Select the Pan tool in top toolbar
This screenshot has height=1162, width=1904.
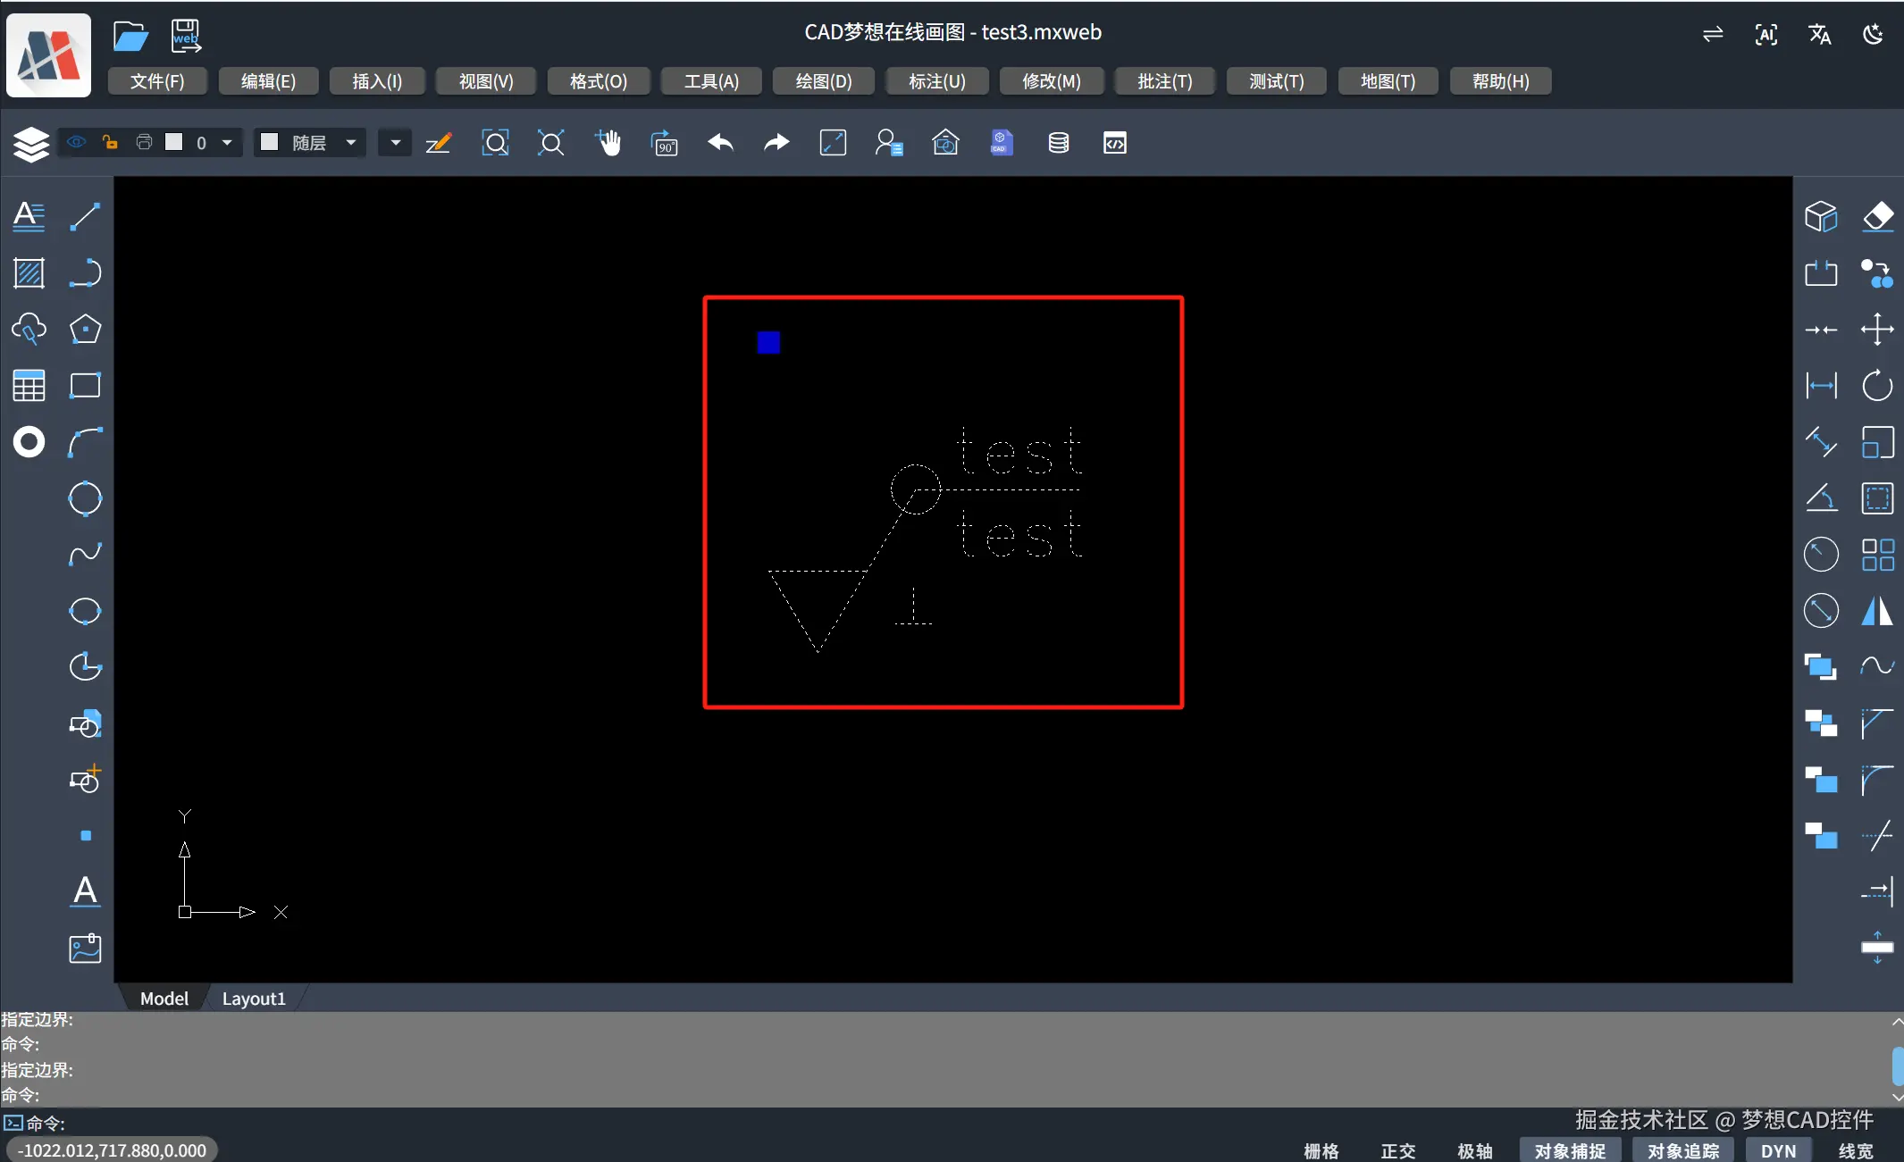coord(609,143)
